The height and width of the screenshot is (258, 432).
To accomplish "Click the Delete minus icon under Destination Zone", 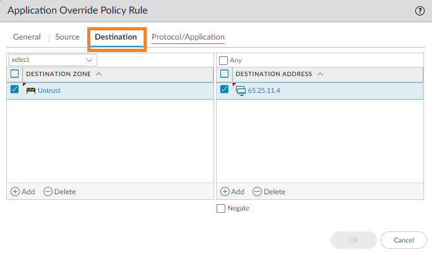I will pyautogui.click(x=48, y=192).
